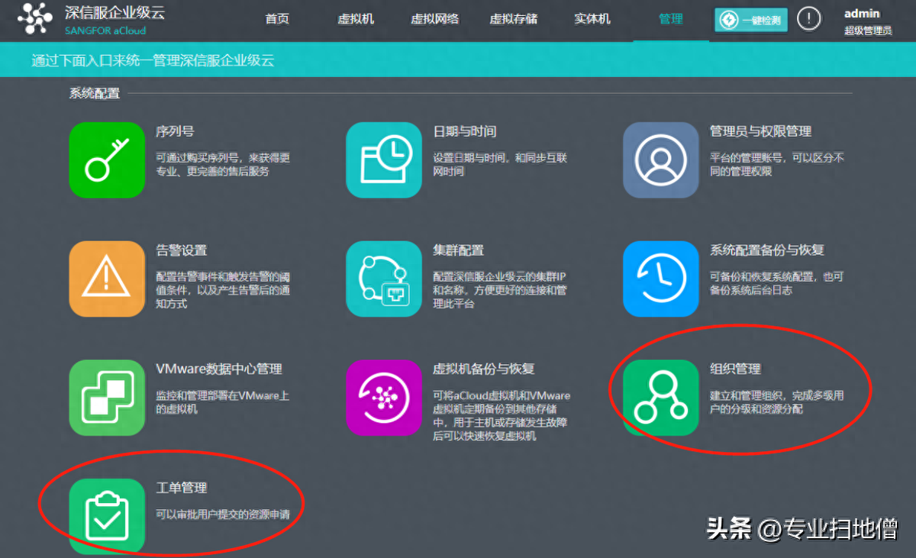Click the 虚拟机备份与恢复 icon

coord(383,397)
